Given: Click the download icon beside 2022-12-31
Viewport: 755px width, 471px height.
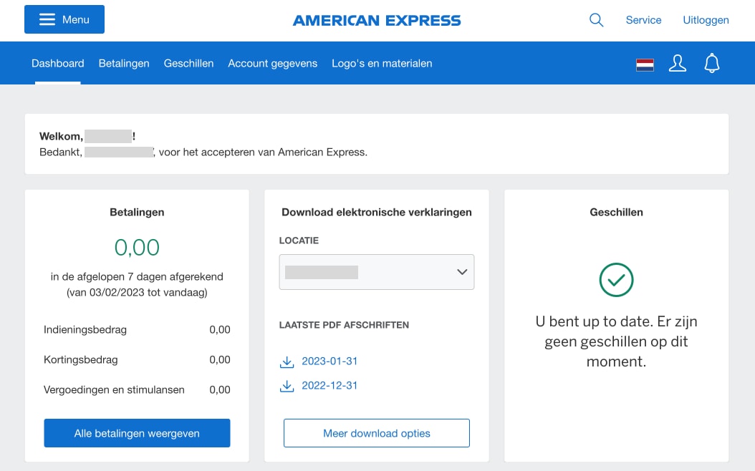Looking at the screenshot, I should 287,386.
